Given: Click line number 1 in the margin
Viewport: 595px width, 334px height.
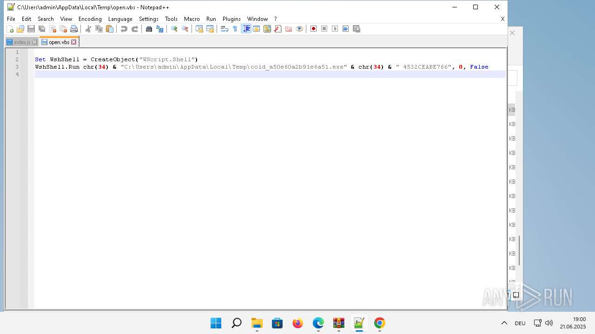Looking at the screenshot, I should click(x=17, y=52).
